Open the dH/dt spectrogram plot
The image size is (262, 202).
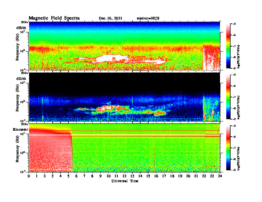(124, 46)
